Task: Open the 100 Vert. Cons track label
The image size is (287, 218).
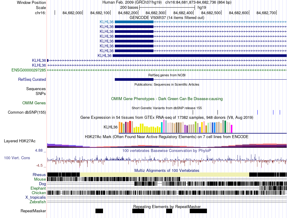Action: pos(17,158)
